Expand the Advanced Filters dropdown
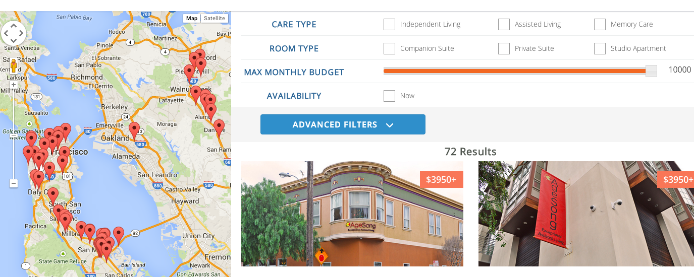694x277 pixels. [342, 124]
